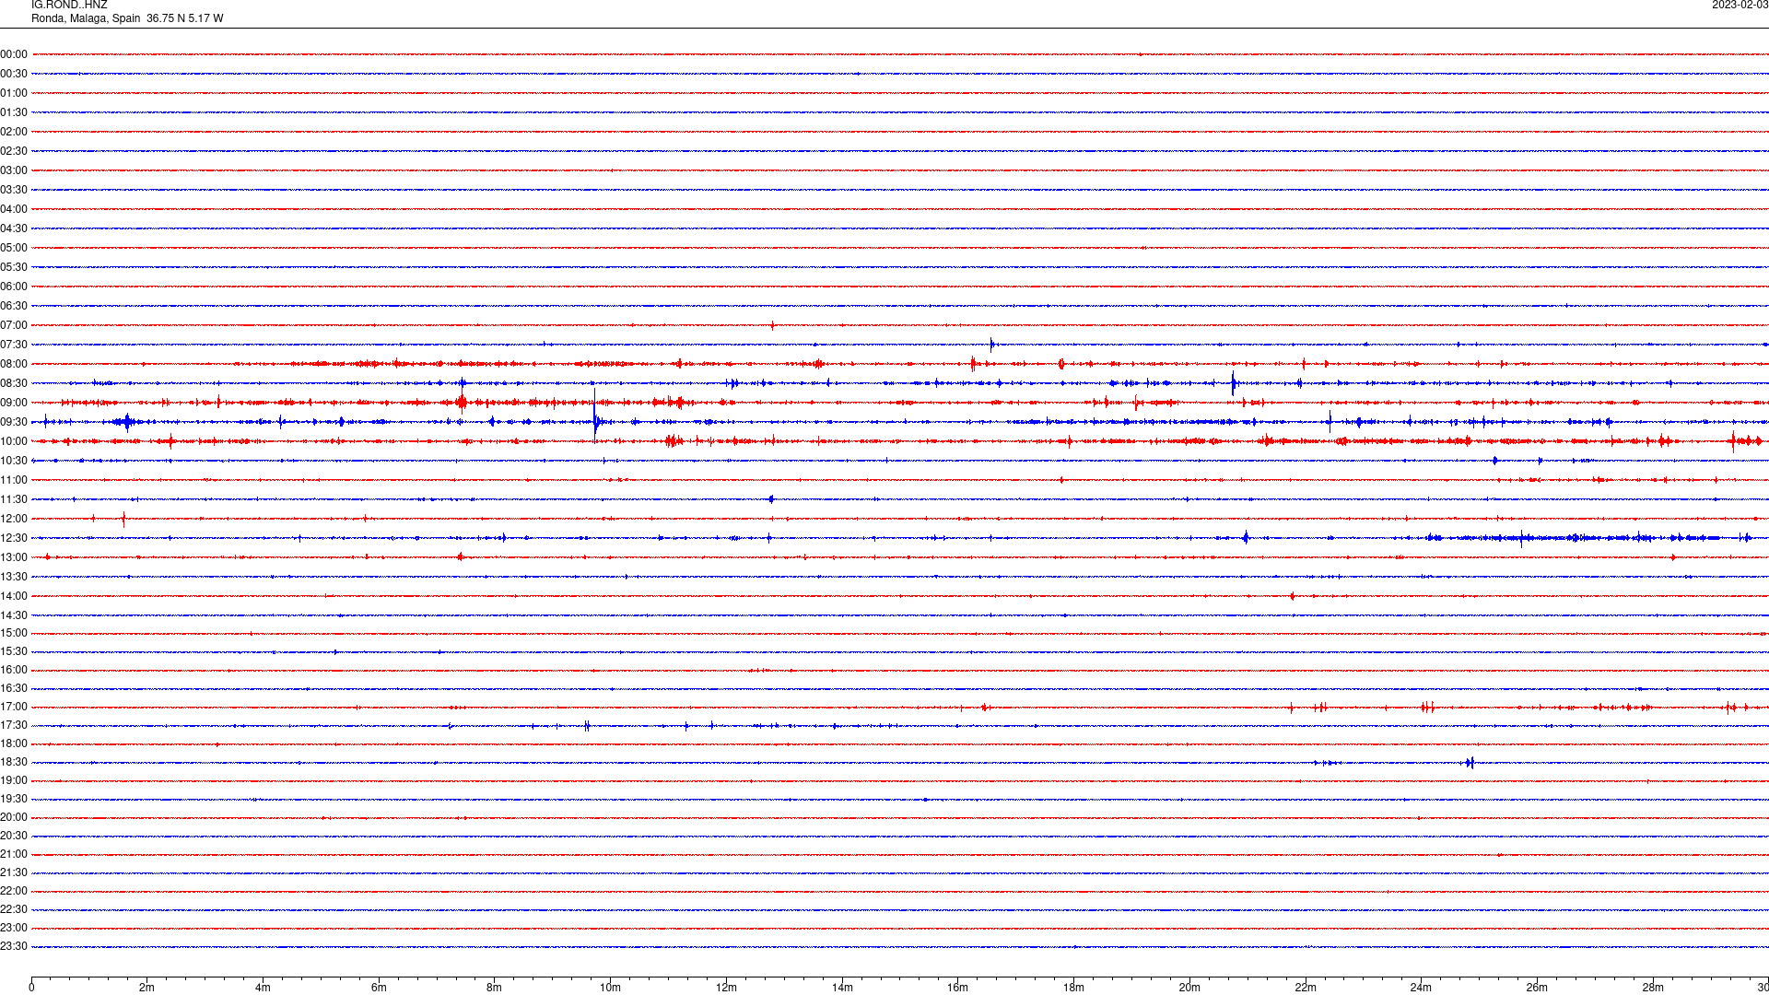The image size is (1769, 995).
Task: Select the 17:00 time row label
Action: (14, 707)
